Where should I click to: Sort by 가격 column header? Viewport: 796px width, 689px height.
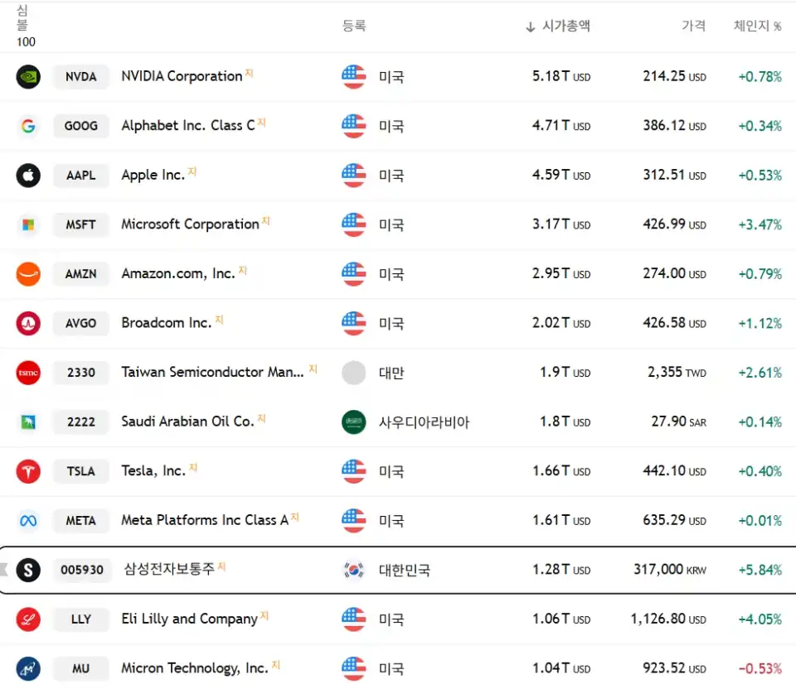(693, 26)
